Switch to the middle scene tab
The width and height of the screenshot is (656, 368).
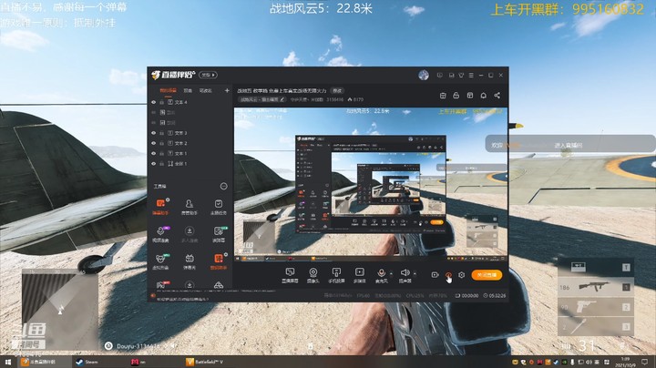(189, 90)
